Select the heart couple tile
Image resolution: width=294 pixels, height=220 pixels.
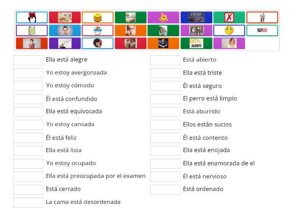click(x=32, y=17)
